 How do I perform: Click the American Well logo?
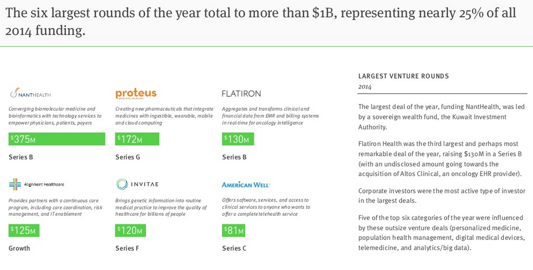[x=246, y=185]
